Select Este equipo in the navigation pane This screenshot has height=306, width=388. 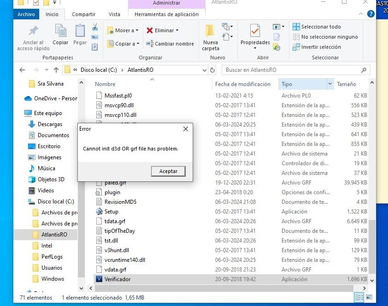(48, 113)
